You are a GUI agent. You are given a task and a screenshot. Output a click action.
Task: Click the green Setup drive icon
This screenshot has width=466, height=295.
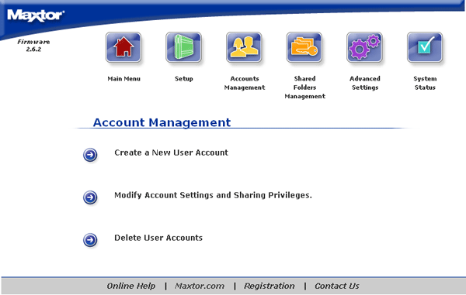tap(183, 47)
